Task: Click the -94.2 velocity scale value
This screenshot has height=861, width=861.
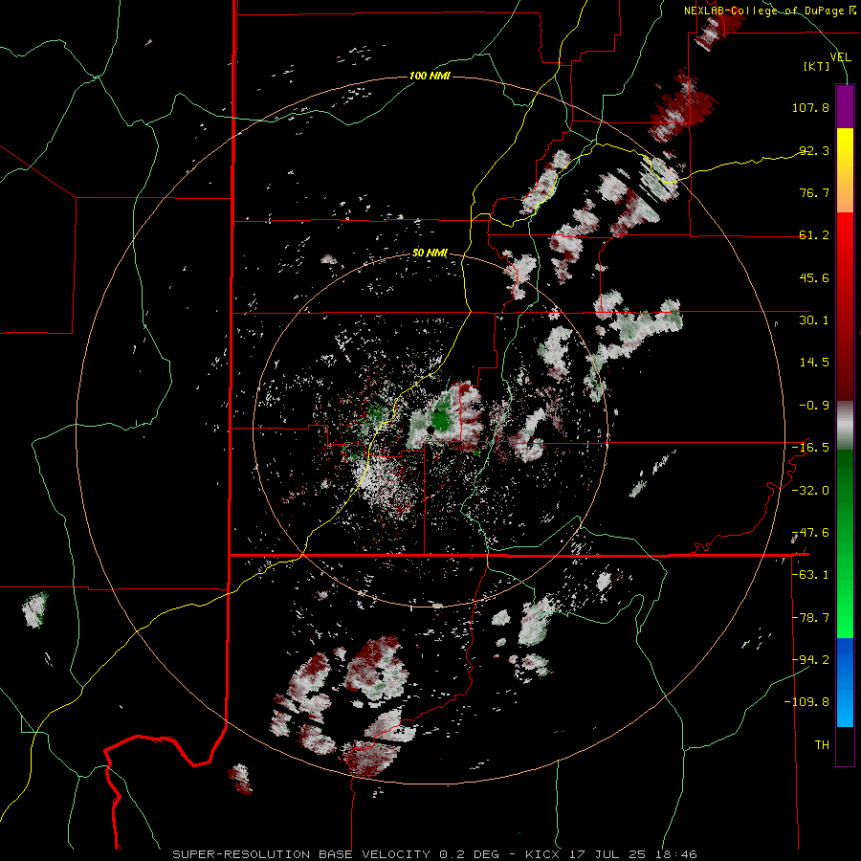Action: 810,660
